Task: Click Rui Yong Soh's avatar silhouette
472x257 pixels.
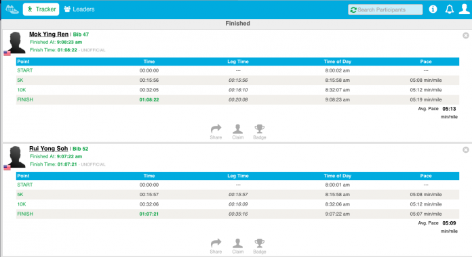Action: 16,157
